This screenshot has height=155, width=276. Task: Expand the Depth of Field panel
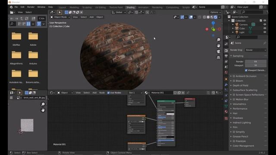point(240,85)
